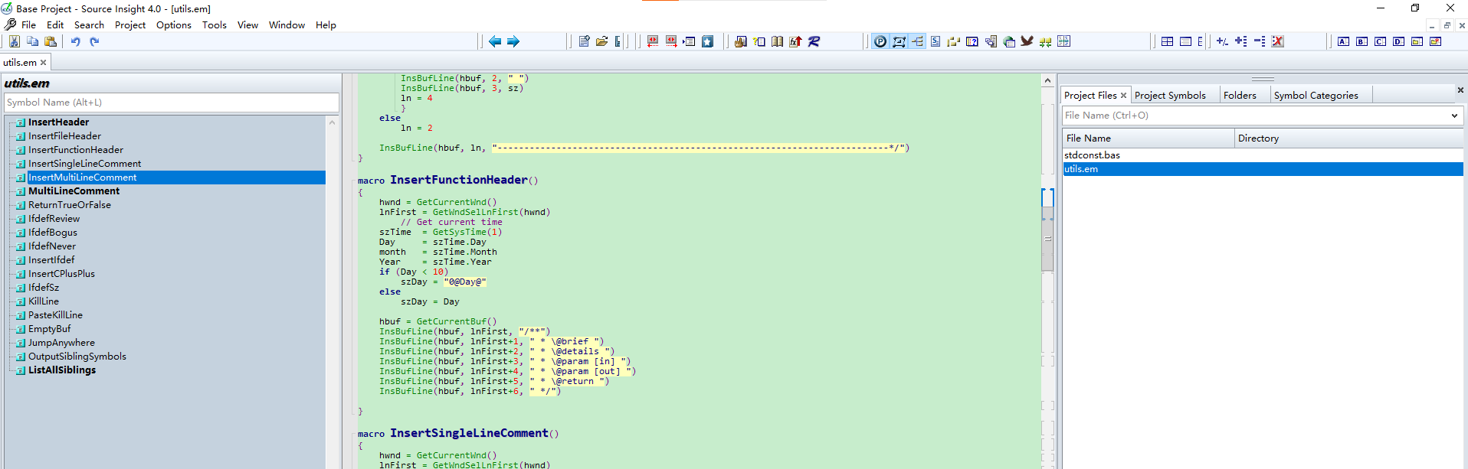Screen dimensions: 1468x469
Task: Go back with the blue left arrow
Action: coord(495,41)
